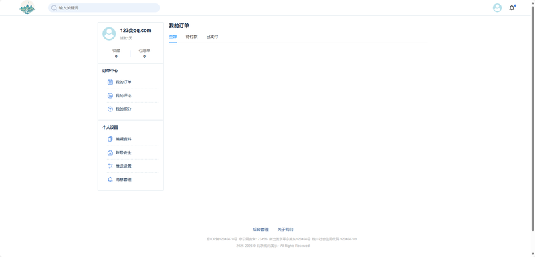Image resolution: width=535 pixels, height=257 pixels.
Task: Open the 后台管理 footer link
Action: pos(261,230)
